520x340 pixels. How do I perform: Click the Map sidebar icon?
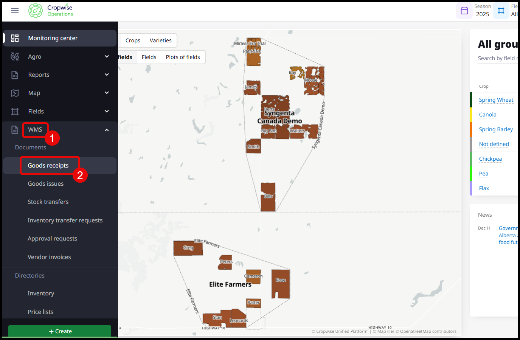pos(15,93)
